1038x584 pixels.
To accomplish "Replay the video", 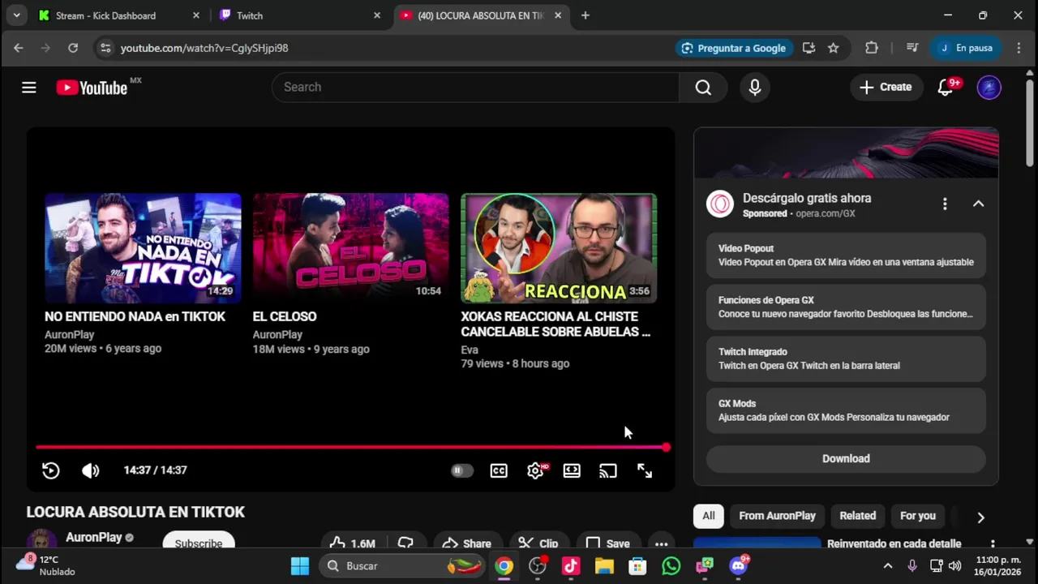I will click(50, 470).
